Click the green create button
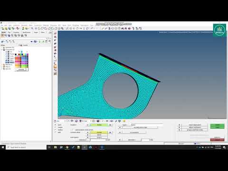The image size is (228, 171). point(217,125)
